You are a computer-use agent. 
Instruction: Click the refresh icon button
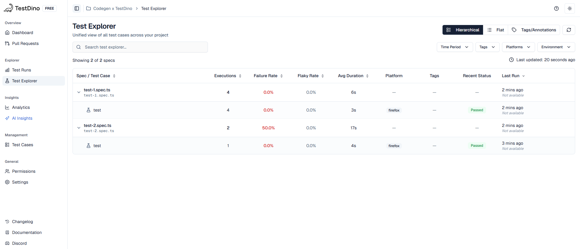(x=569, y=30)
